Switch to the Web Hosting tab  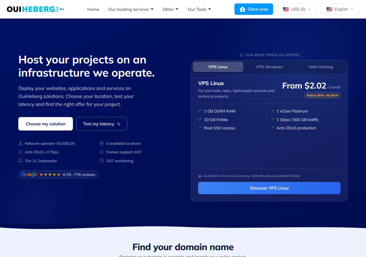coord(321,67)
